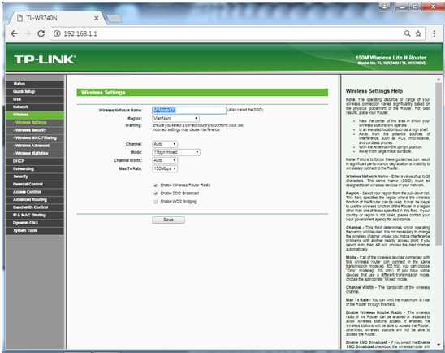The height and width of the screenshot is (353, 445).
Task: Open the Channel dropdown
Action: pos(165,144)
